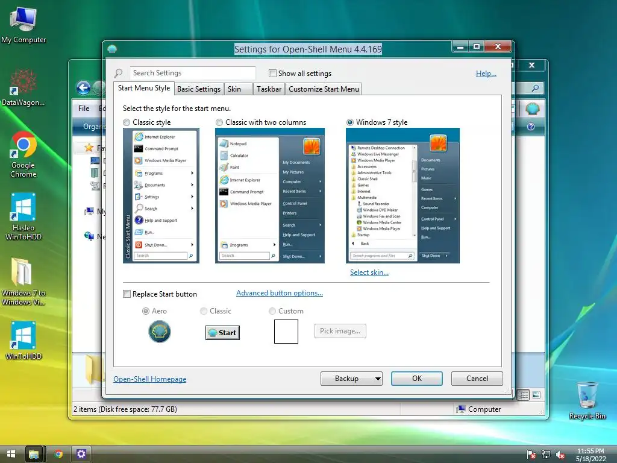Select the Windows 7 style radio button
617x463 pixels.
click(x=350, y=122)
